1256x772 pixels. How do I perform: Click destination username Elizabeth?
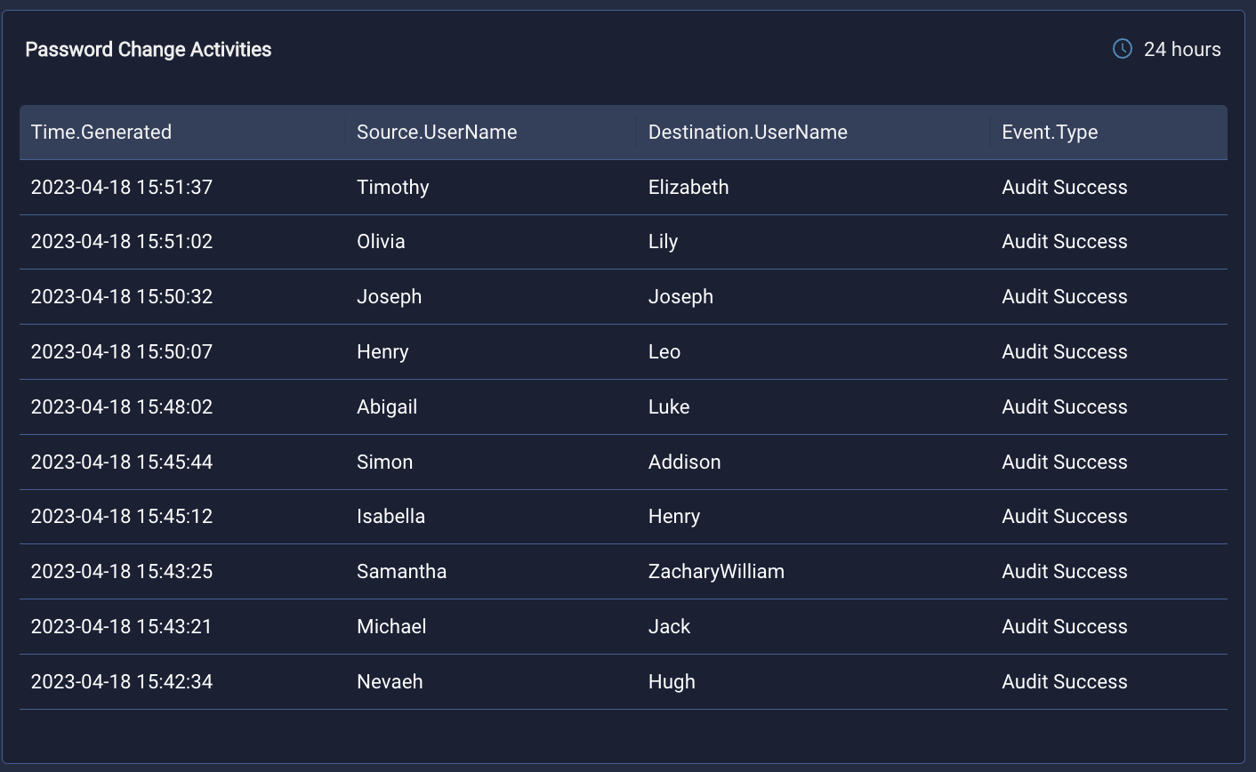(688, 188)
